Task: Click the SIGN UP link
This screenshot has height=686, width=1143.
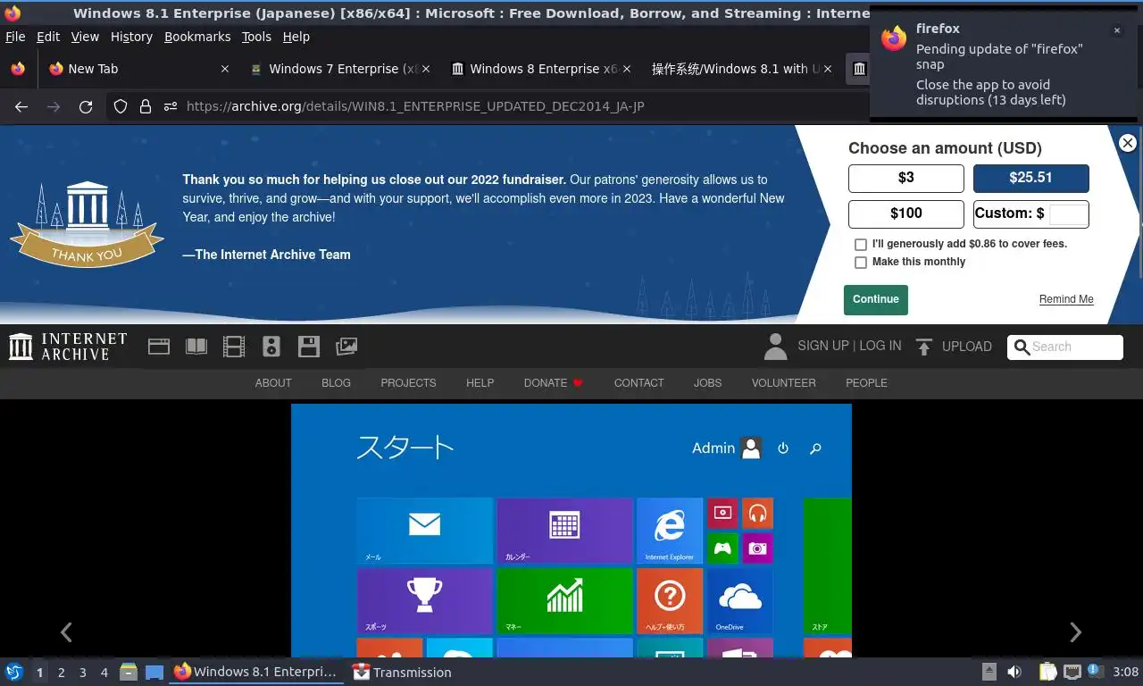Action: 823,346
